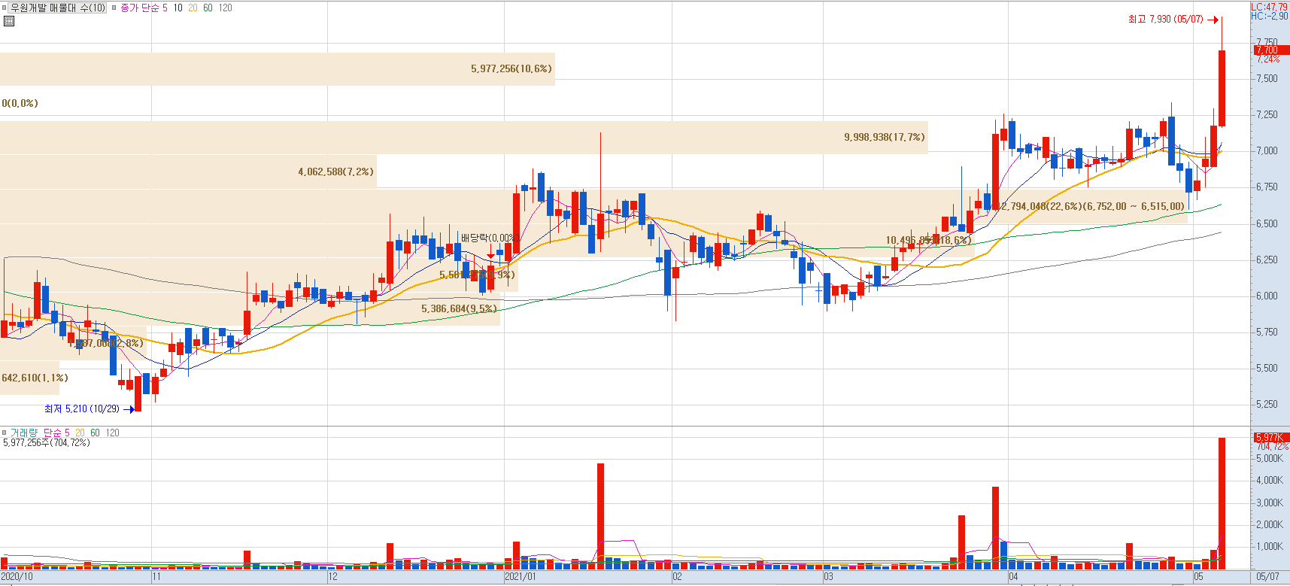This screenshot has height=586, width=1290.
Task: Click the 최저 5,210 (10/29) low marker
Action: pos(89,409)
